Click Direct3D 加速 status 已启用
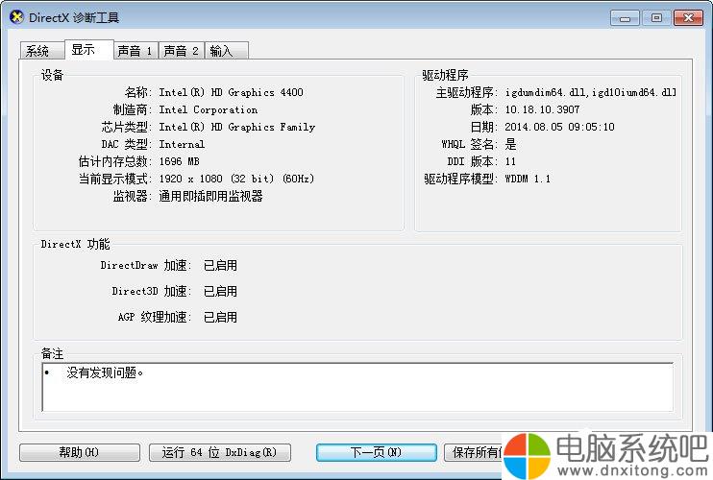The height and width of the screenshot is (480, 713). (x=220, y=291)
